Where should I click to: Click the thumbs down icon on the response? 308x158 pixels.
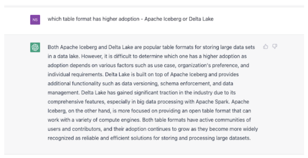[275, 47]
